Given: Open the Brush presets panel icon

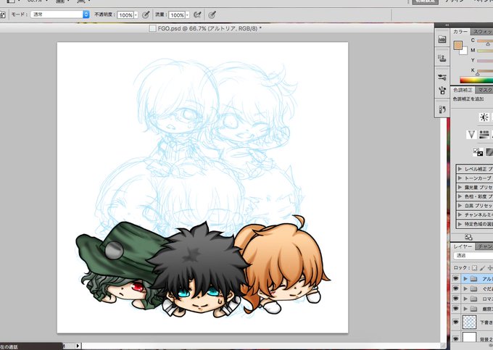Looking at the screenshot, I should click(x=442, y=78).
